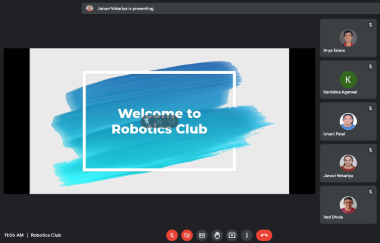Click the name label 'Ishani Patel'
The width and height of the screenshot is (380, 243).
tap(334, 134)
